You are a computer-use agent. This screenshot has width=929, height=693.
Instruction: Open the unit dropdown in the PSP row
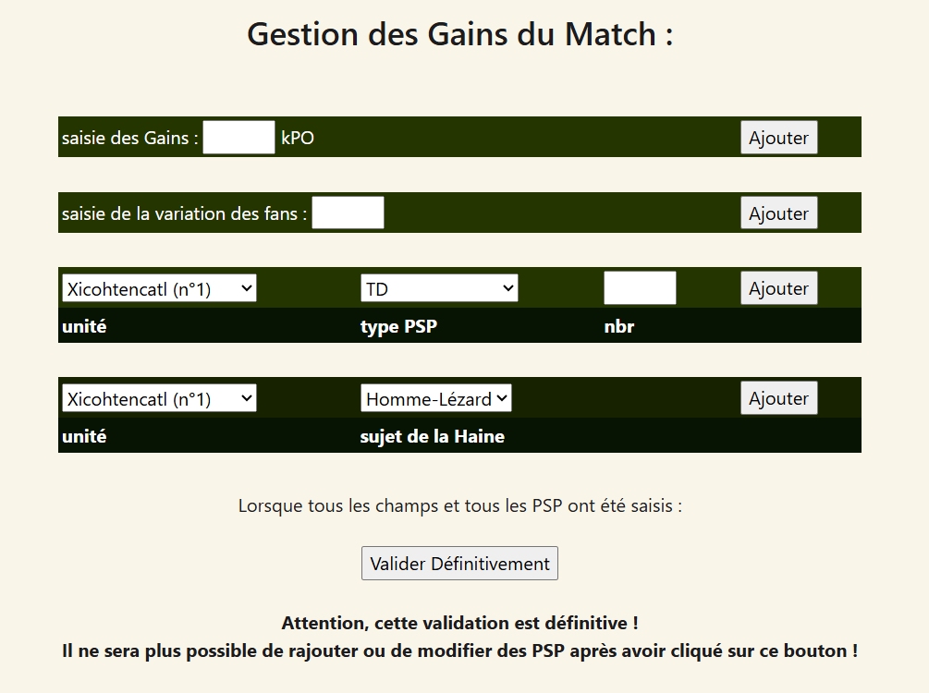click(159, 288)
